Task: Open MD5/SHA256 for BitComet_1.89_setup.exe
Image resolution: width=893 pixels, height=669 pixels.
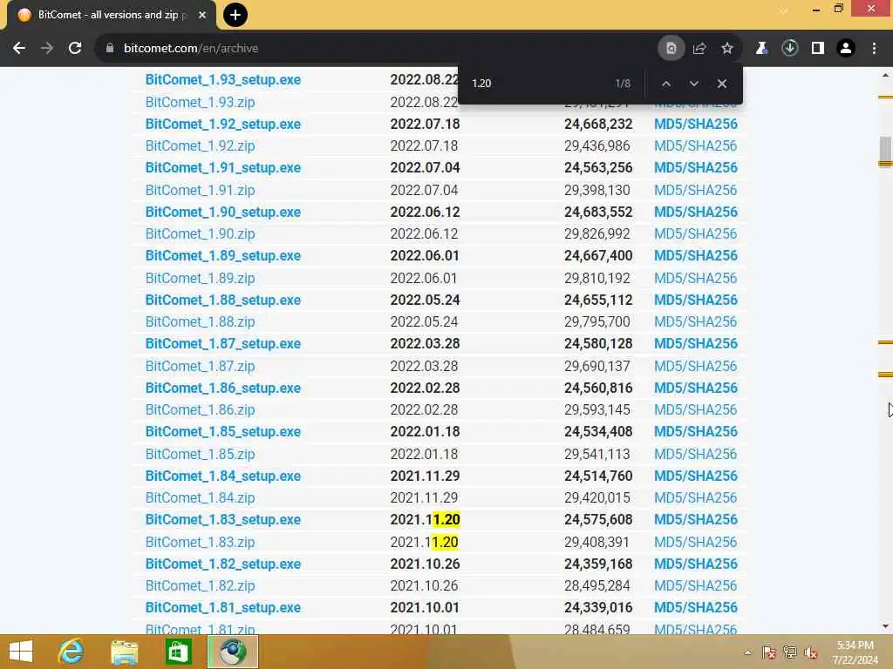Action: pyautogui.click(x=695, y=255)
